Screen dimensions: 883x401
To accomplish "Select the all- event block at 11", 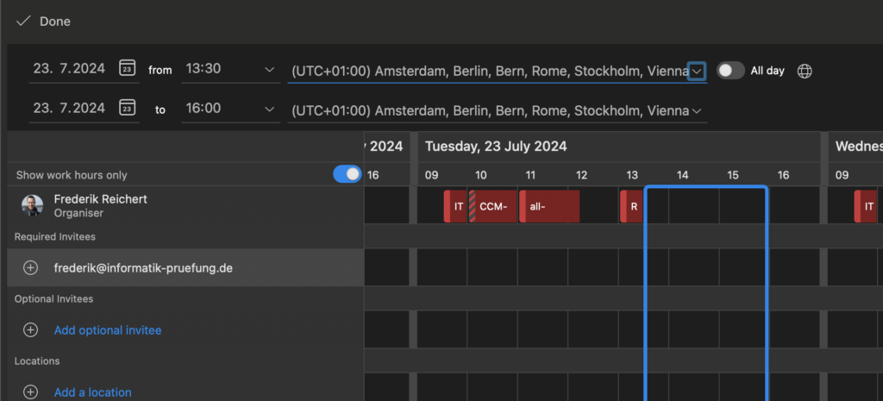I will click(548, 207).
